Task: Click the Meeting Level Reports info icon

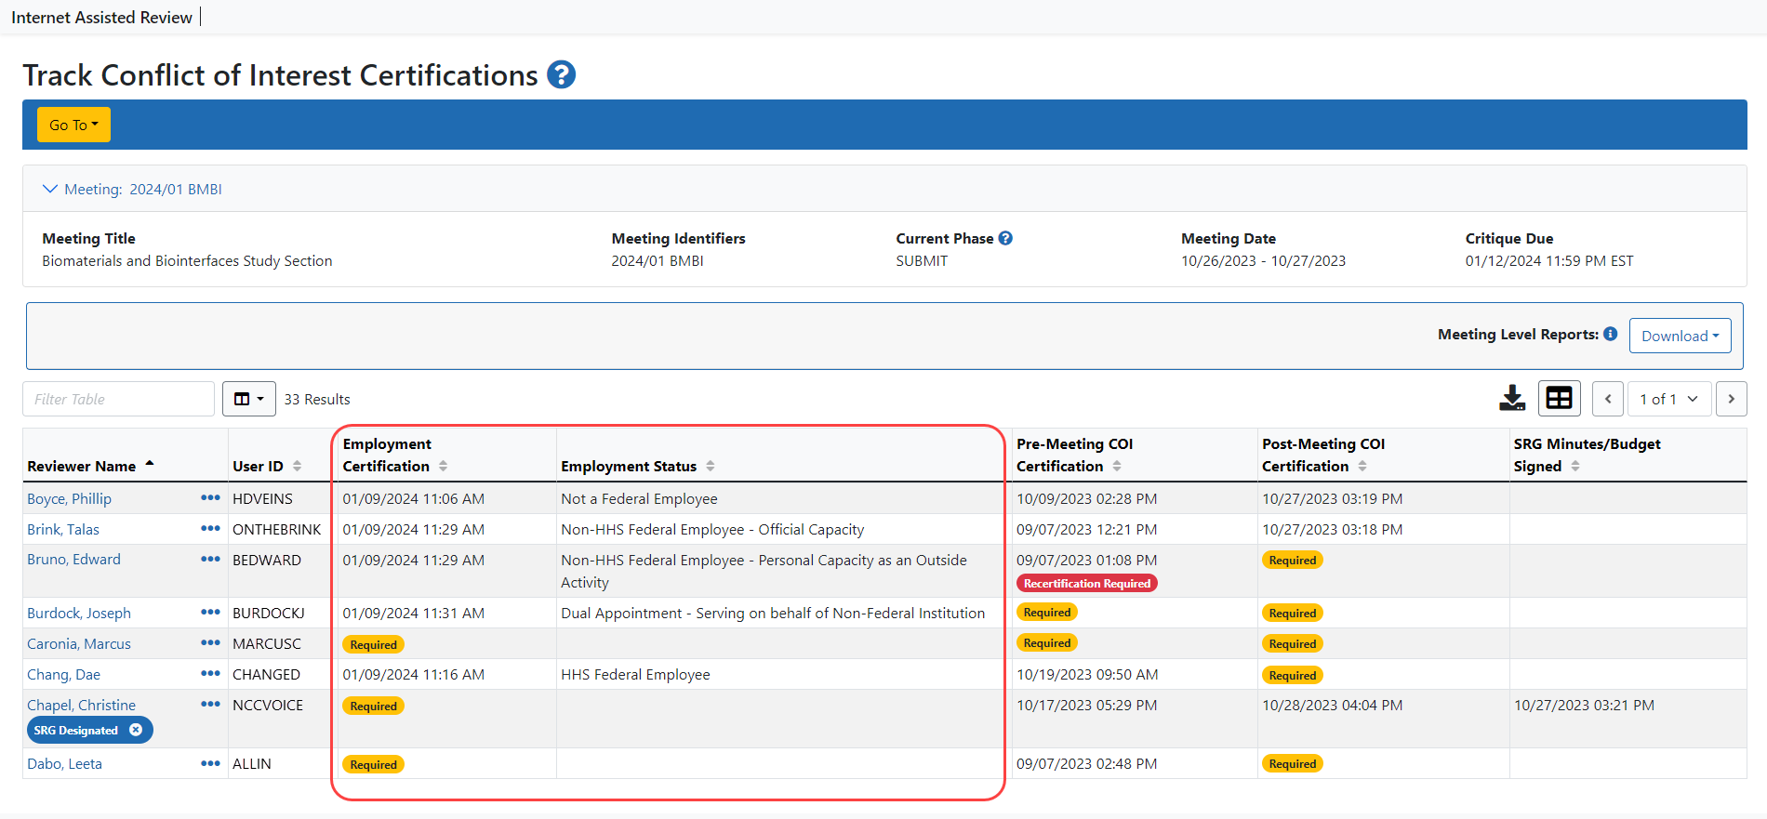Action: (x=1611, y=334)
